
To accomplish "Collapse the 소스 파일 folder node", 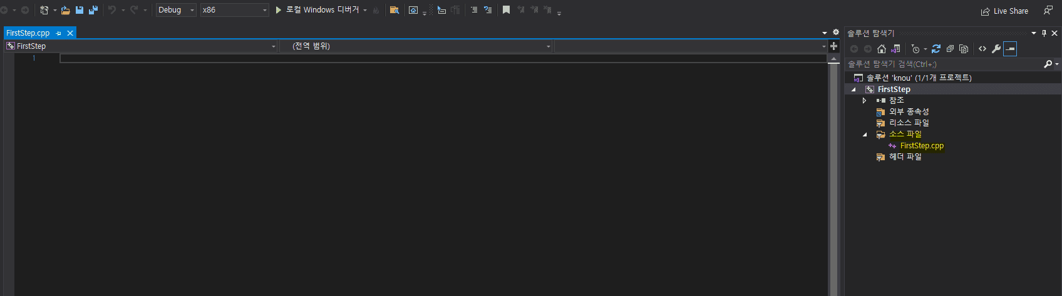I will point(865,135).
